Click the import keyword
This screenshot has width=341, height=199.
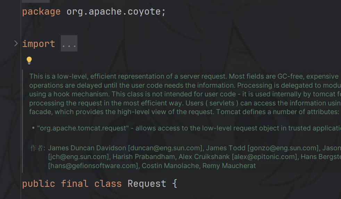[x=39, y=44]
